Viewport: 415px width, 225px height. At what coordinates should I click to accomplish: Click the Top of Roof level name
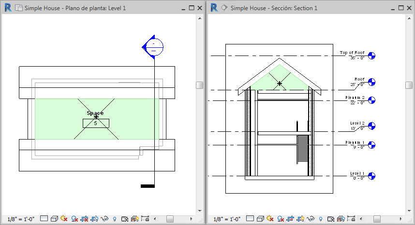[352, 53]
